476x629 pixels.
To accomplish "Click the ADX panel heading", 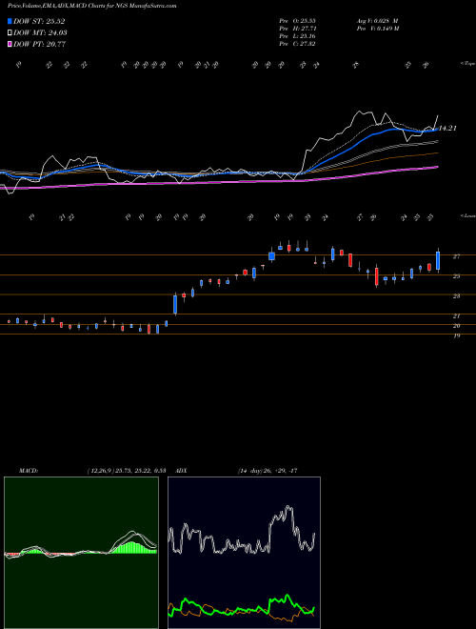I will click(x=181, y=471).
